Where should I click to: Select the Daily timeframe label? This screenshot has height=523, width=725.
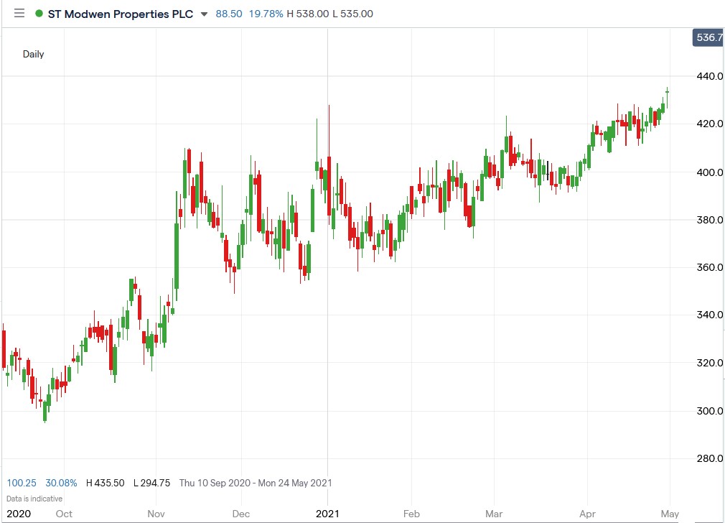33,54
